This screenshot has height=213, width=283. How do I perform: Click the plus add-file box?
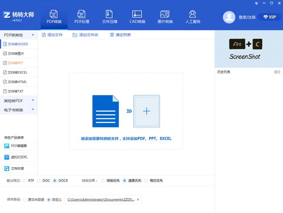(x=146, y=111)
